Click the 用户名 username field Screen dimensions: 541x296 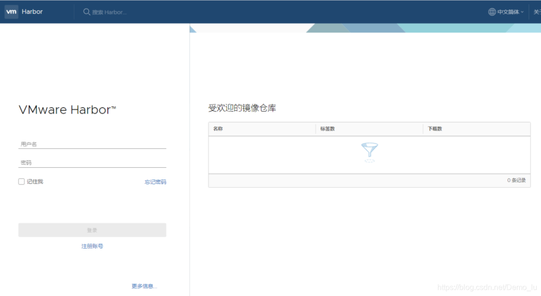pos(92,144)
